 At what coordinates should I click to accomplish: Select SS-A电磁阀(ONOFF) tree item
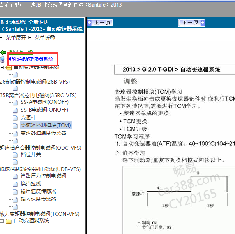click(x=44, y=102)
